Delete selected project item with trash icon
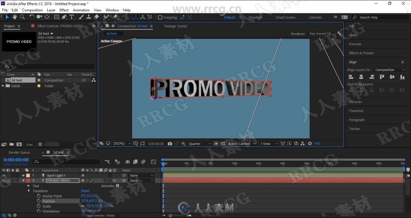 point(40,144)
